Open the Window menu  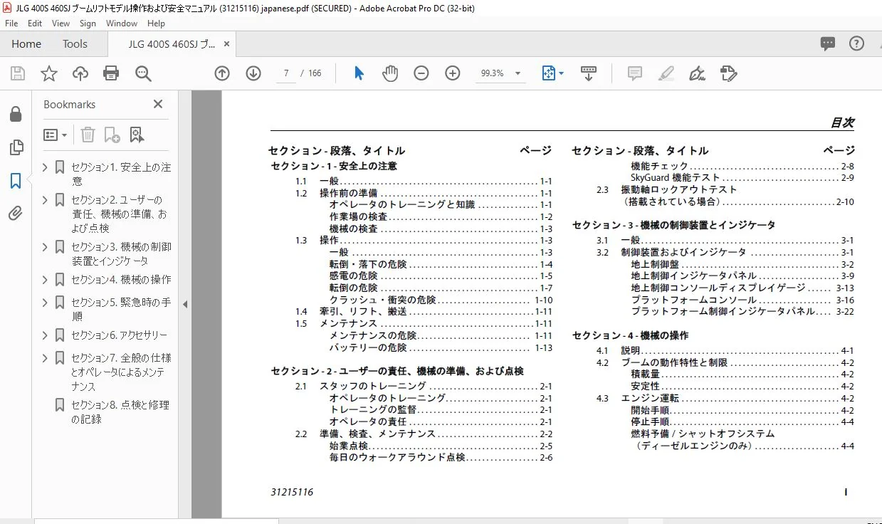(122, 23)
